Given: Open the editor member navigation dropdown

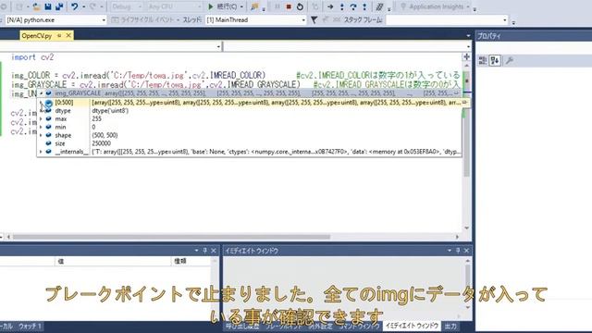Looking at the screenshot, I should point(468,46).
